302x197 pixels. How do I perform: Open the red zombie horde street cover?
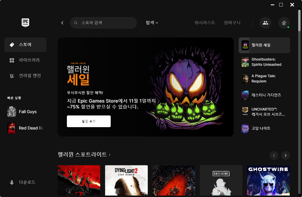[174, 180]
